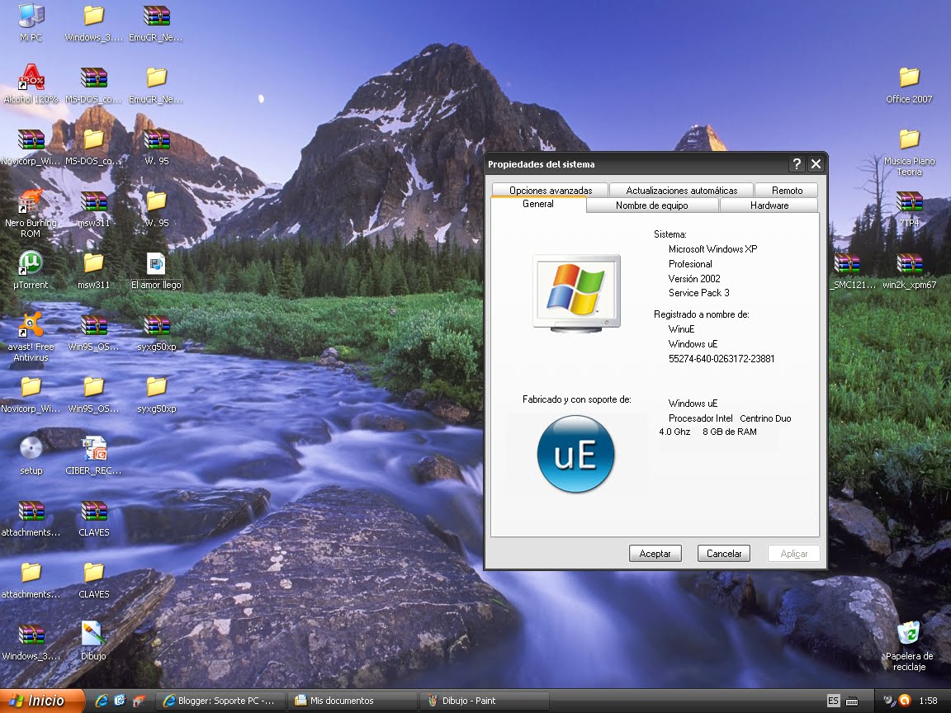
Task: Open the Office 2007 folder
Action: pyautogui.click(x=908, y=78)
